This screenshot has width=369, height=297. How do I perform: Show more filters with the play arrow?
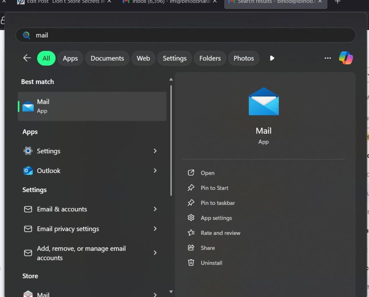[272, 58]
